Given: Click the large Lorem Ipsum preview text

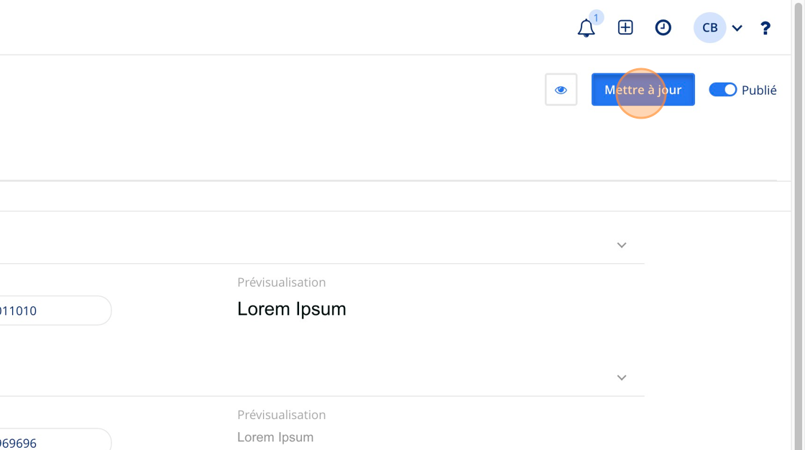Looking at the screenshot, I should [292, 309].
